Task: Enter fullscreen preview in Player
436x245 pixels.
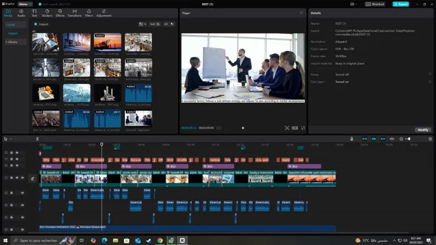Action: click(303, 128)
